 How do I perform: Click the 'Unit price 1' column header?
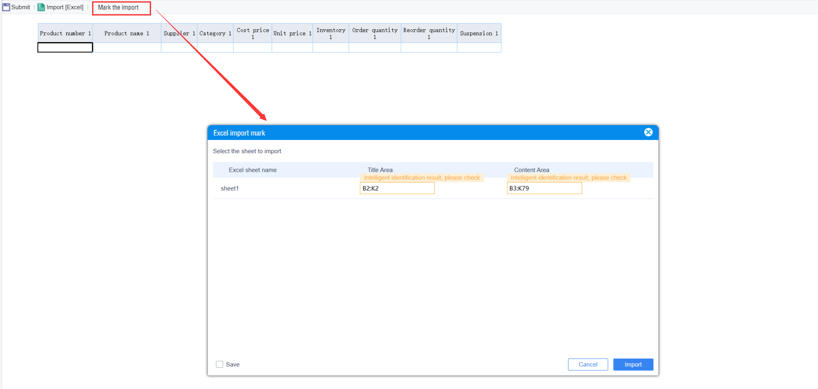[x=292, y=33]
